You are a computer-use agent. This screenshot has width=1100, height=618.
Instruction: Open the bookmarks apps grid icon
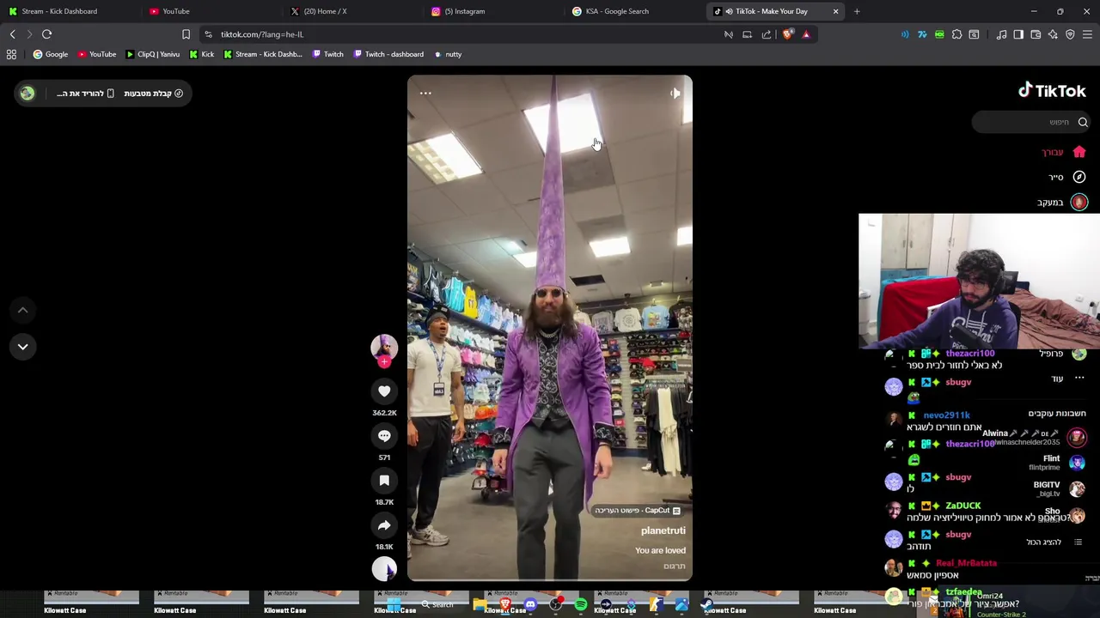pos(11,54)
